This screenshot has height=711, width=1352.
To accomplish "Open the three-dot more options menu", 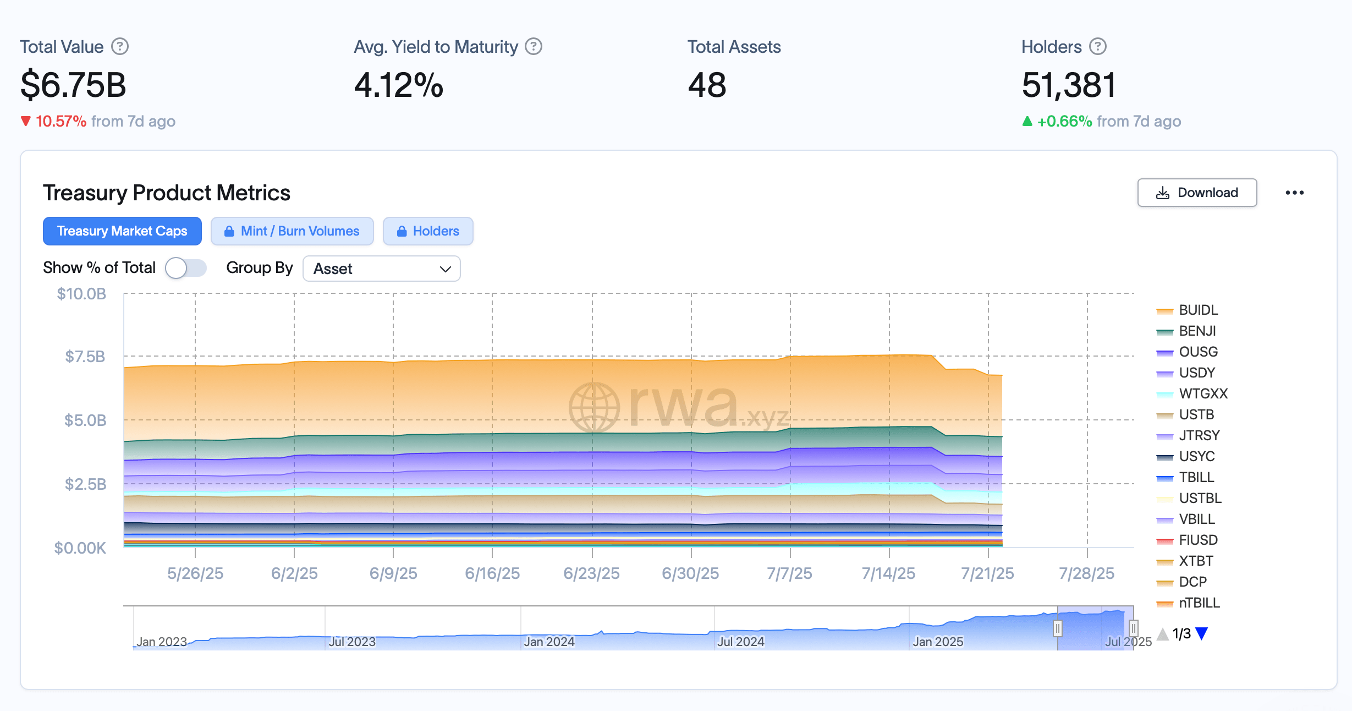I will [x=1294, y=193].
